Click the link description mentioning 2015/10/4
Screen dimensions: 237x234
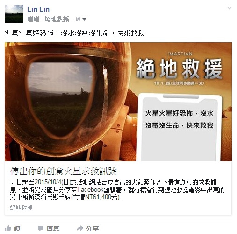[117, 190]
